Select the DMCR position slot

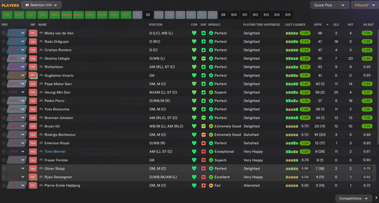pyautogui.click(x=66, y=15)
